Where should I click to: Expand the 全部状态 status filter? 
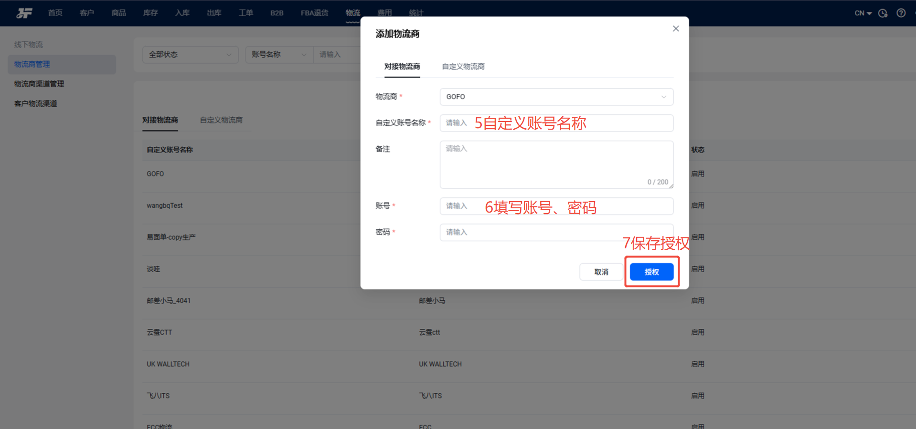190,54
